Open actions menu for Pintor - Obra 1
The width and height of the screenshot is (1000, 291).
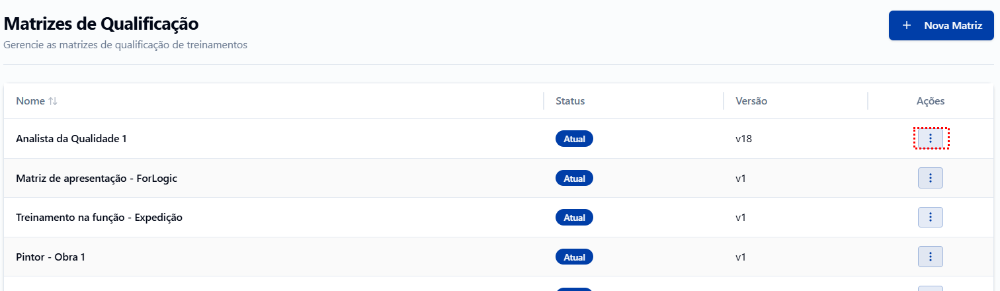point(931,257)
